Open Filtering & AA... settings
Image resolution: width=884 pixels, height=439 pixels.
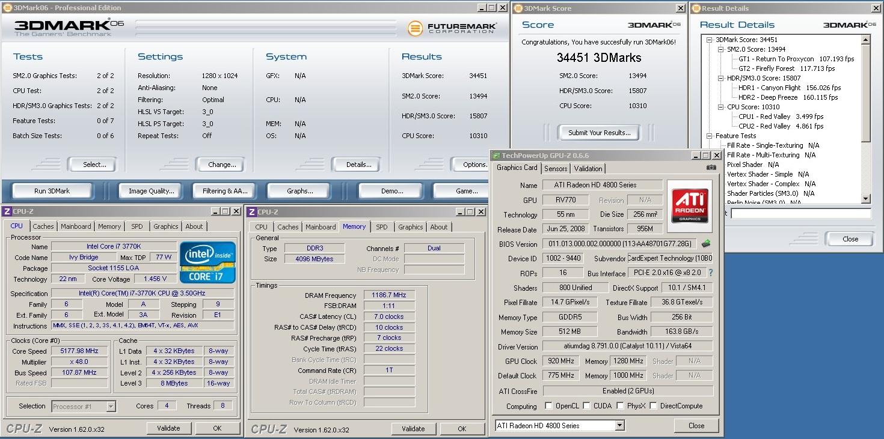point(226,191)
